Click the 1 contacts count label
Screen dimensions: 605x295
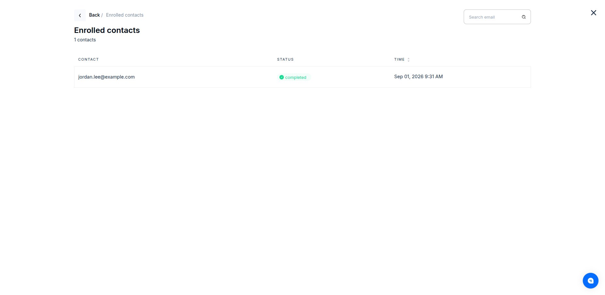(85, 40)
